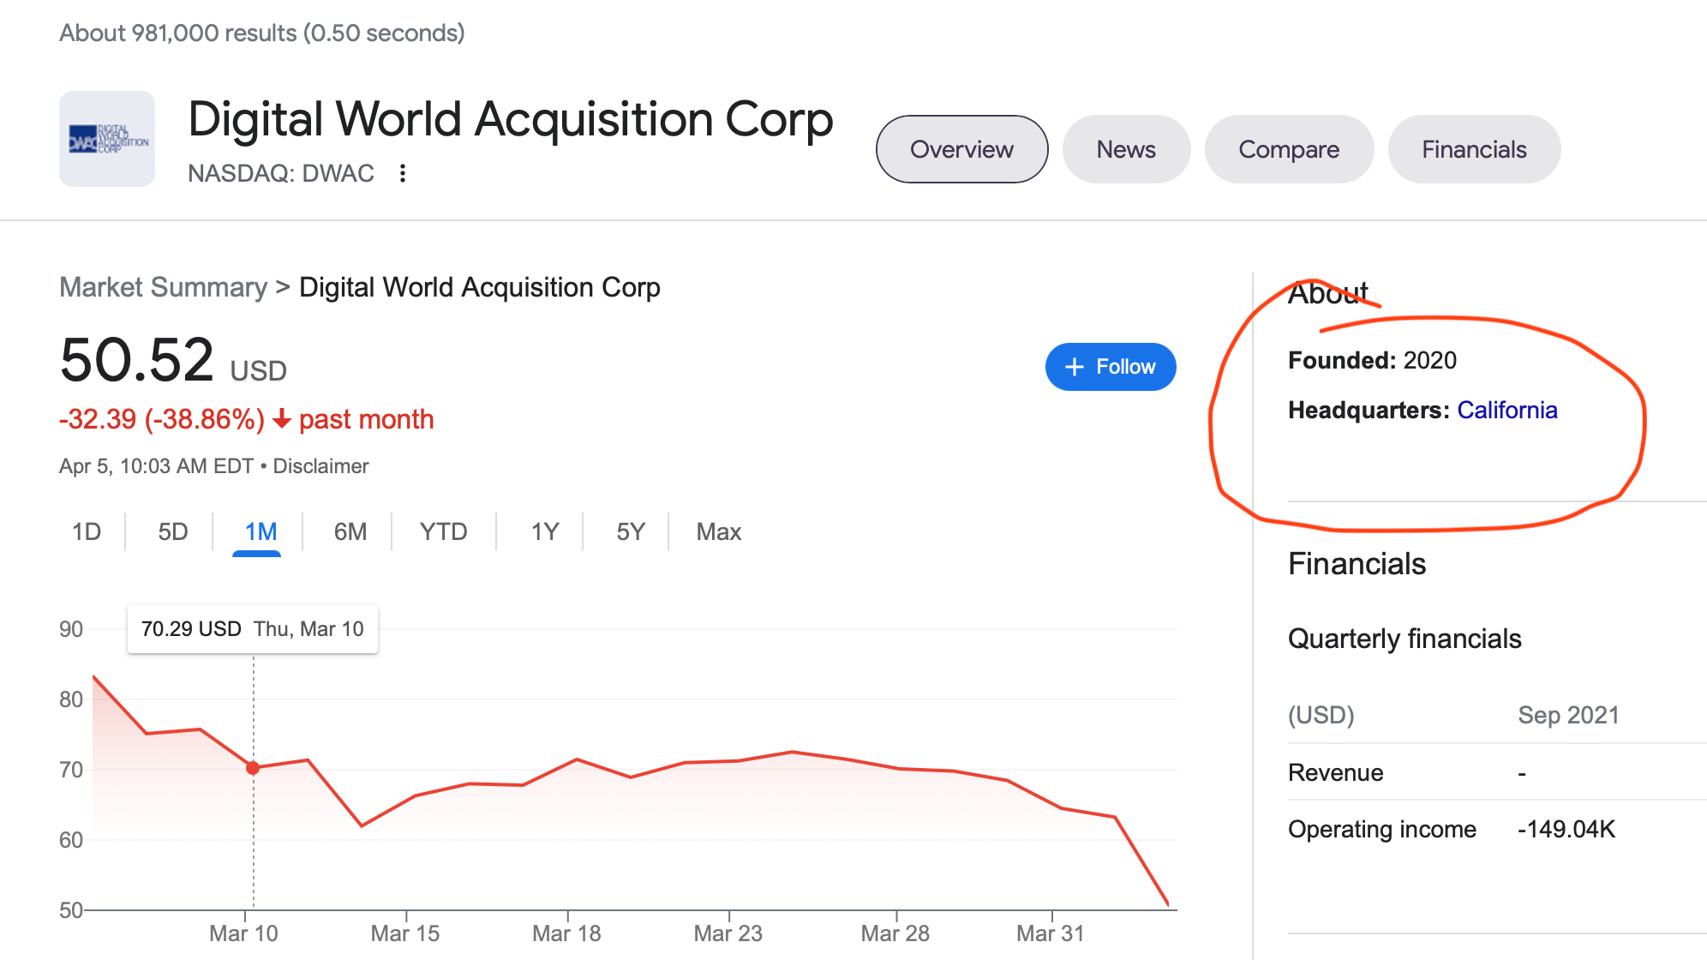Click the Digital World Acquisition Corp logo thumbnail
The height and width of the screenshot is (960, 1707).
[107, 139]
